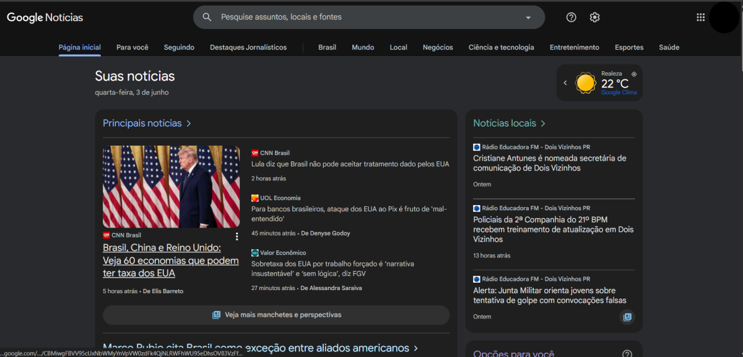Open Lula diz que Brasil article
Viewport: 743px width, 357px height.
click(x=350, y=164)
